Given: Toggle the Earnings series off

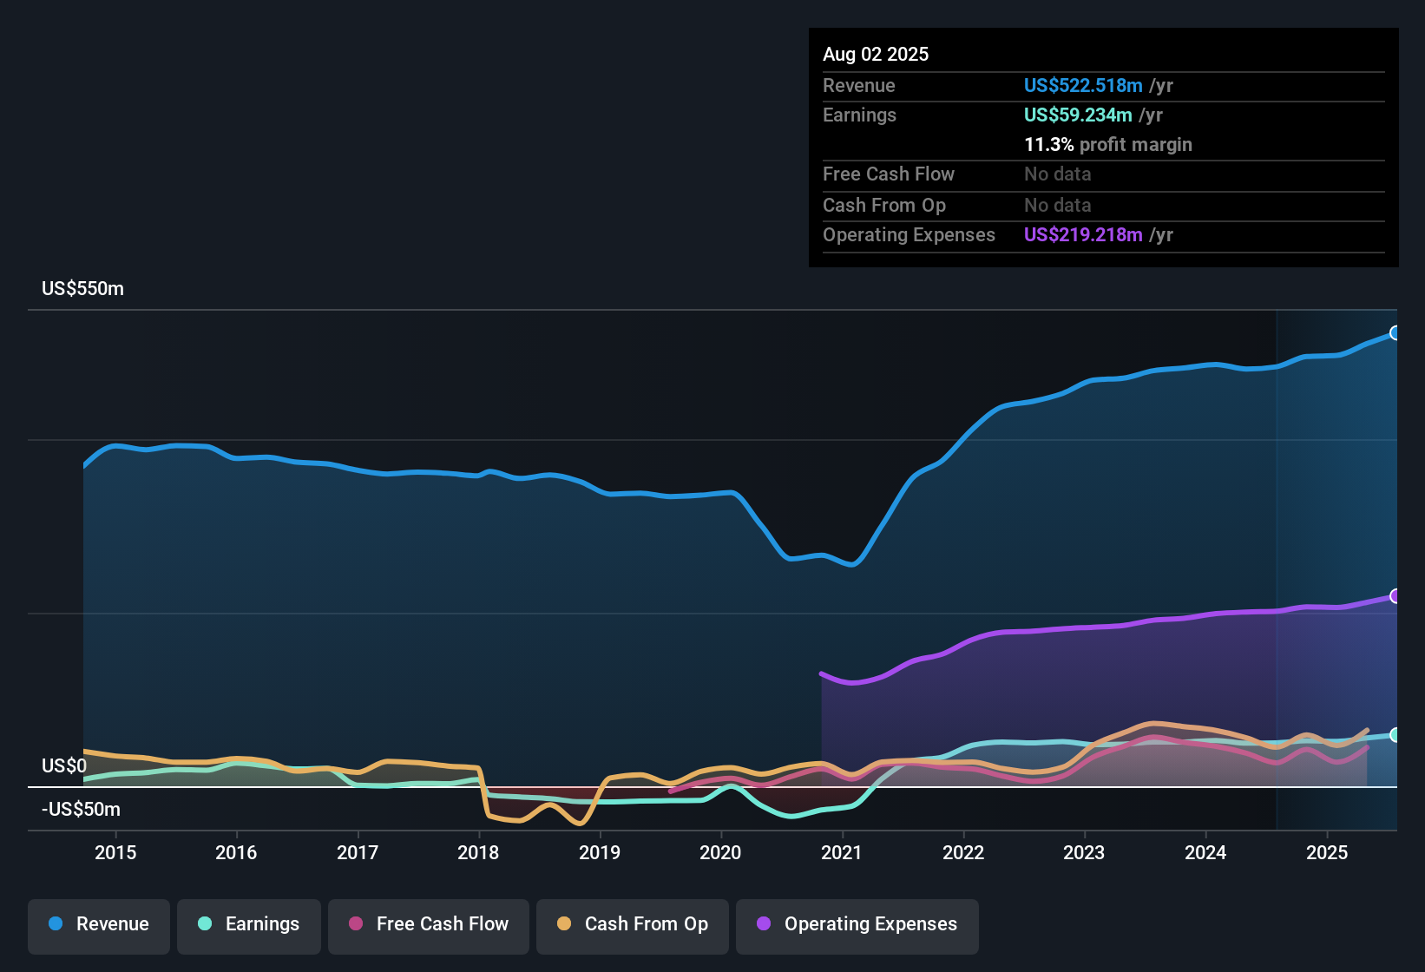Looking at the screenshot, I should (x=249, y=925).
